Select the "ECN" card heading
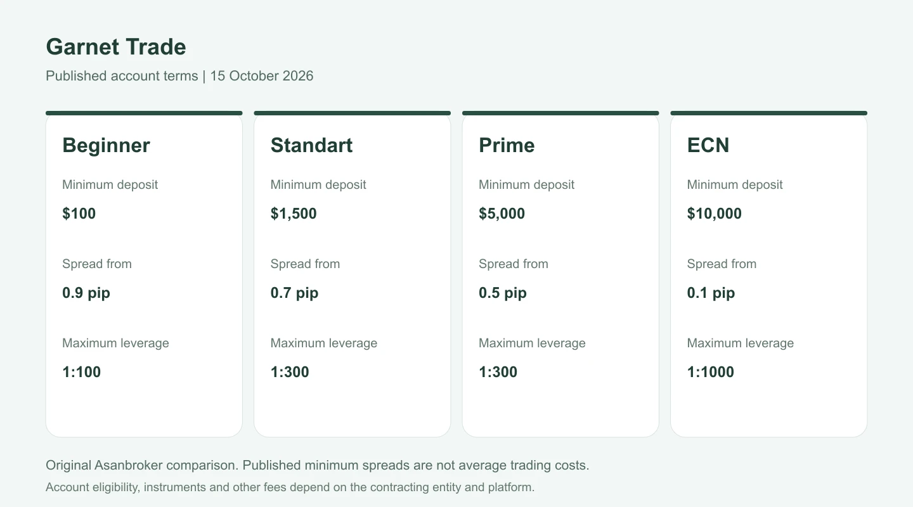 (x=708, y=145)
